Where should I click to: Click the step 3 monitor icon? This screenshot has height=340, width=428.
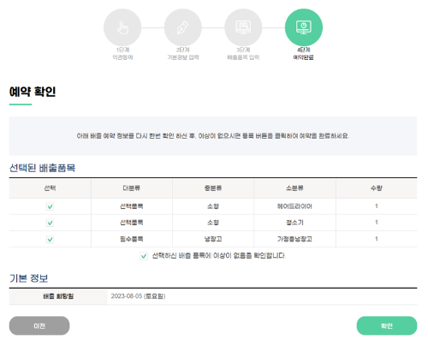coord(243,27)
